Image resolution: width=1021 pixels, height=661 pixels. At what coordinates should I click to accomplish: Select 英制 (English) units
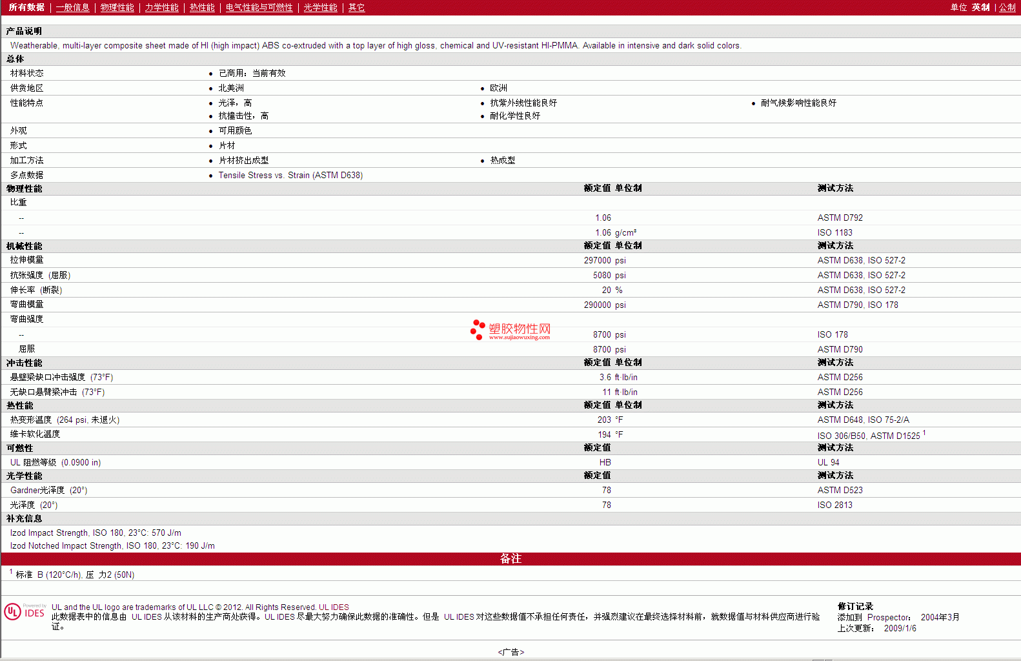[x=980, y=8]
